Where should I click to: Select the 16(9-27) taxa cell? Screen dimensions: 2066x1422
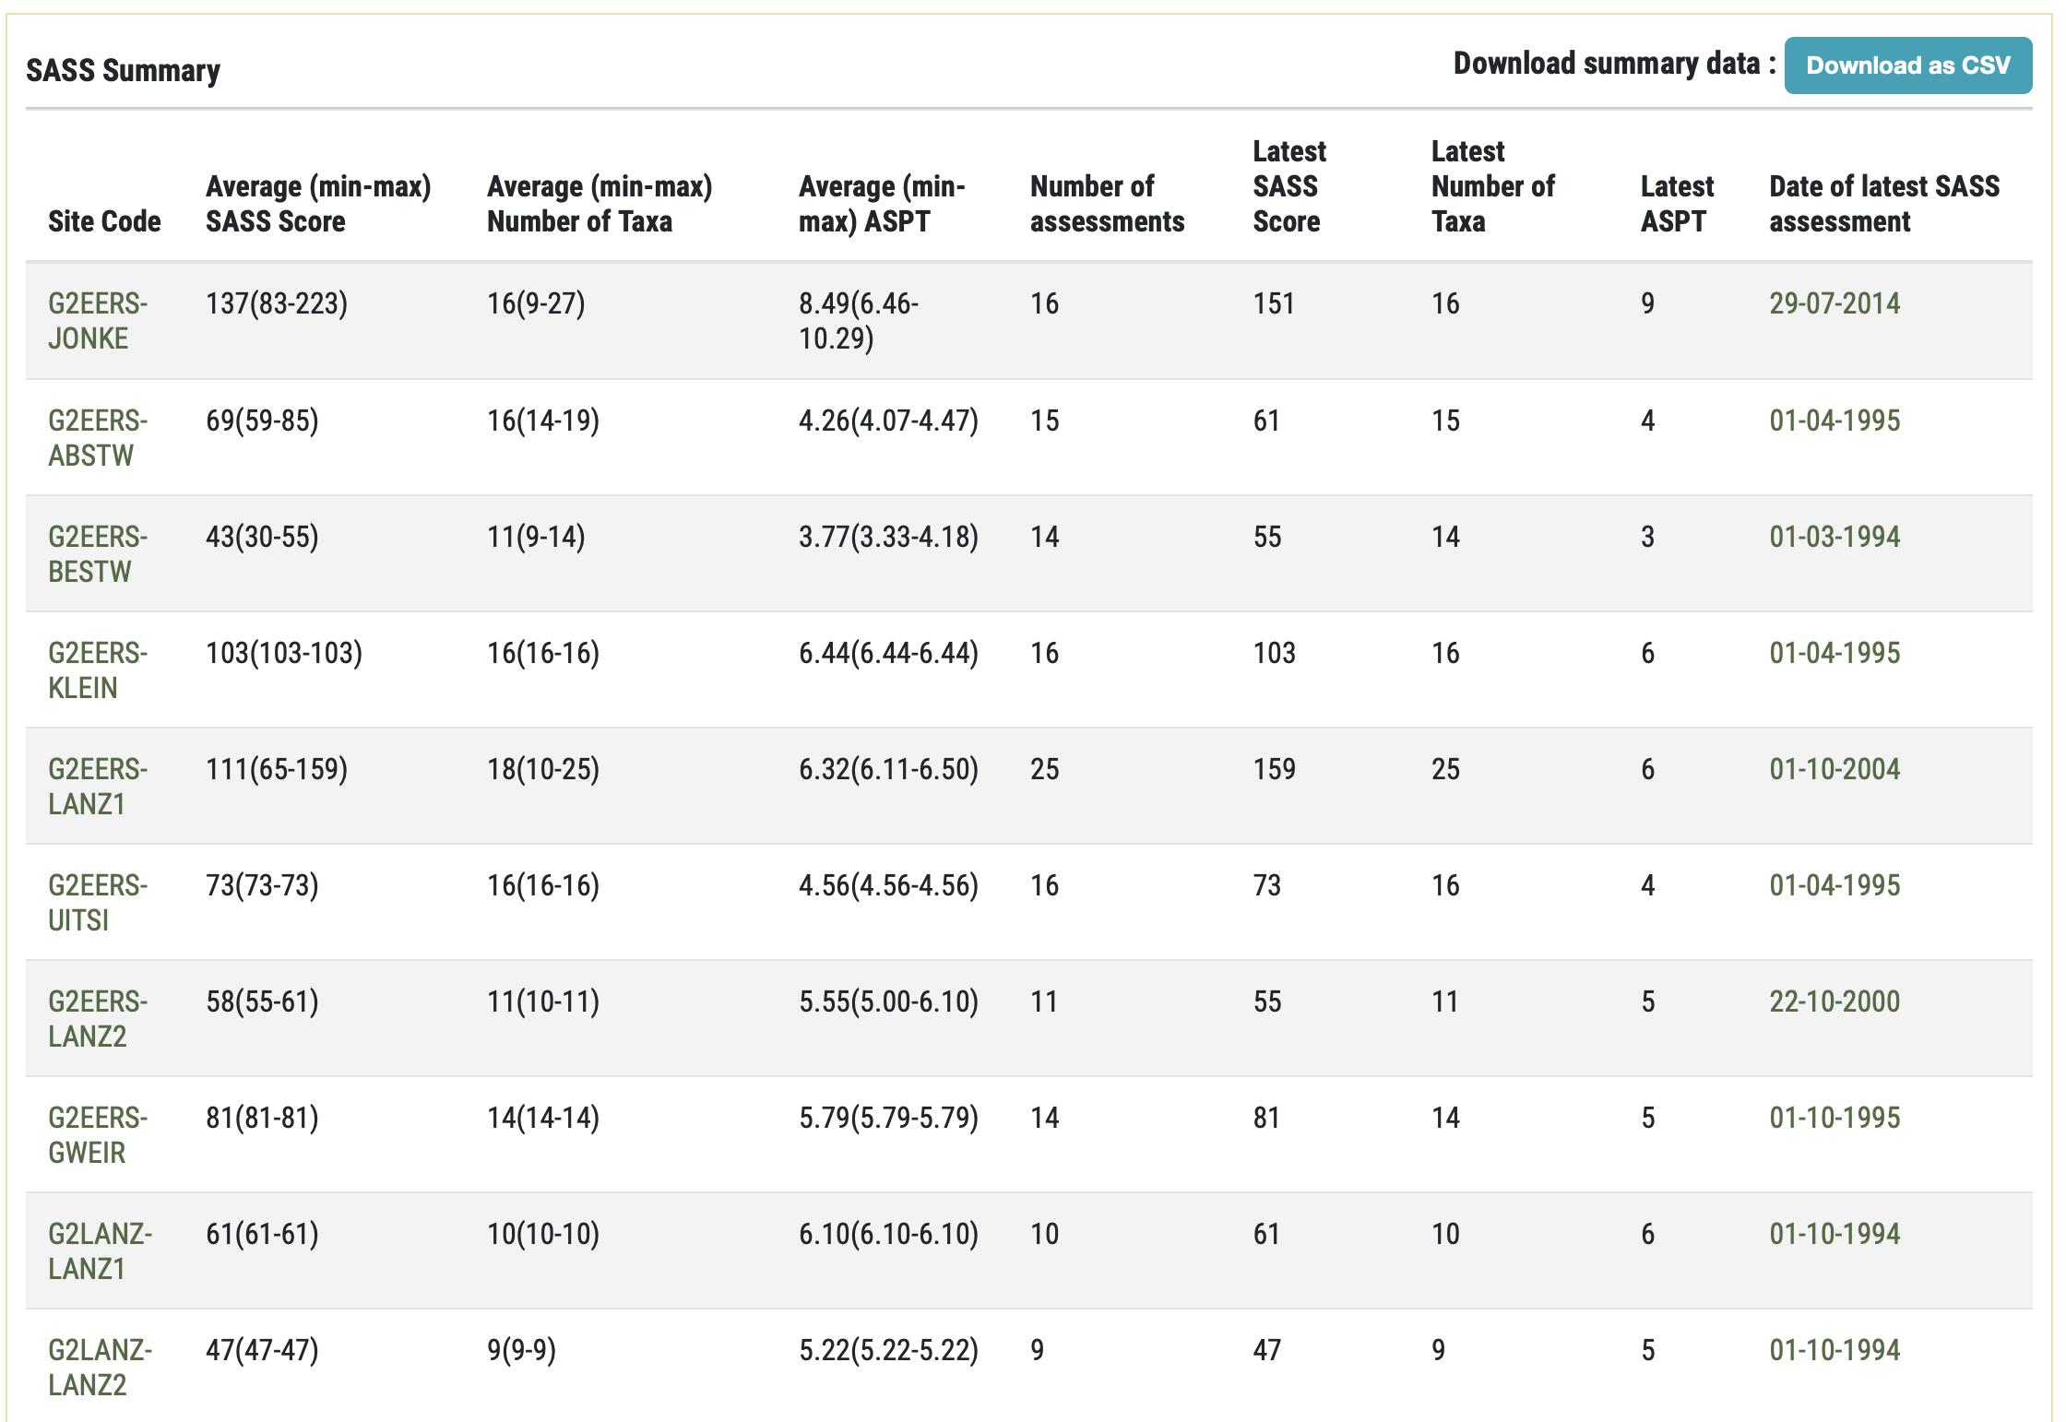(536, 303)
